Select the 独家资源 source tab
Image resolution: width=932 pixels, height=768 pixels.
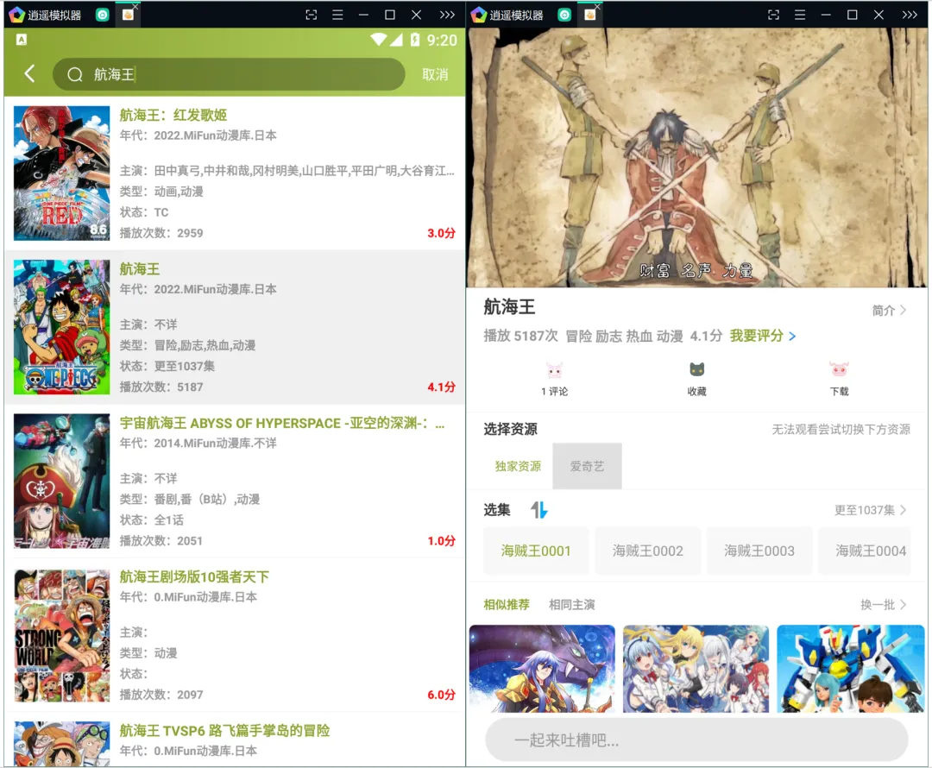point(519,466)
